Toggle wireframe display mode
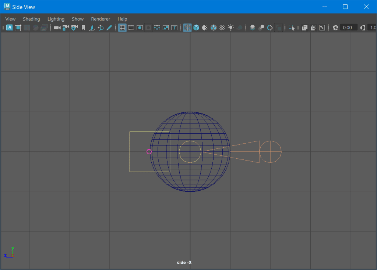This screenshot has height=270, width=377. [187, 28]
